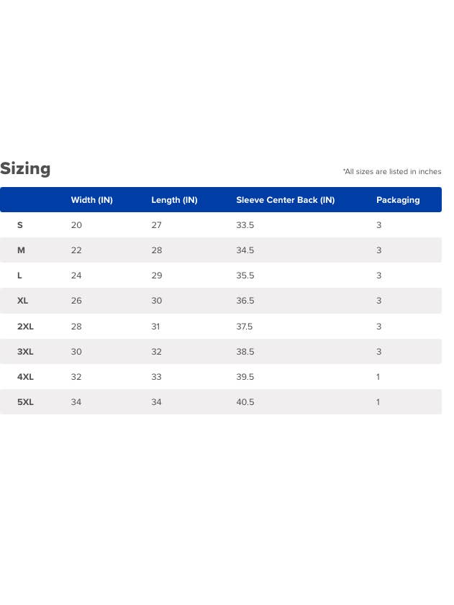Click the L size row label
The image size is (454, 605).
point(19,276)
